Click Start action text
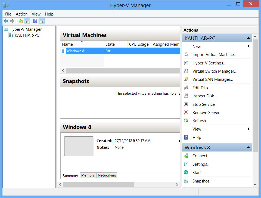This screenshot has width=261, height=198. pyautogui.click(x=197, y=172)
